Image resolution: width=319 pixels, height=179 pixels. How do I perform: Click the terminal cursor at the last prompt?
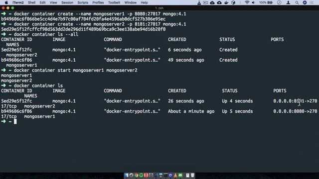click(x=15, y=121)
